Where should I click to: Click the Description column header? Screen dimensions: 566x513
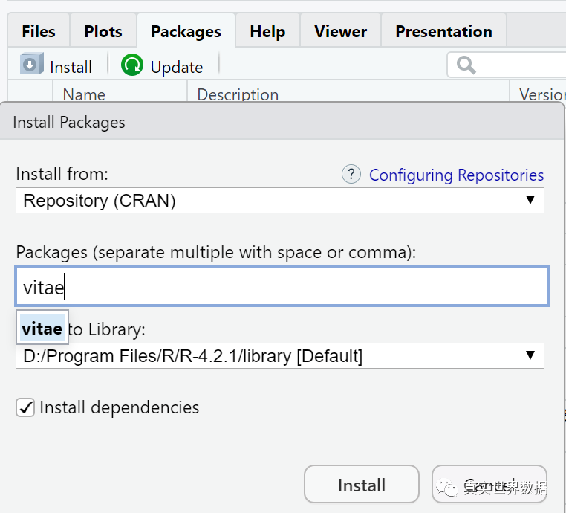238,94
